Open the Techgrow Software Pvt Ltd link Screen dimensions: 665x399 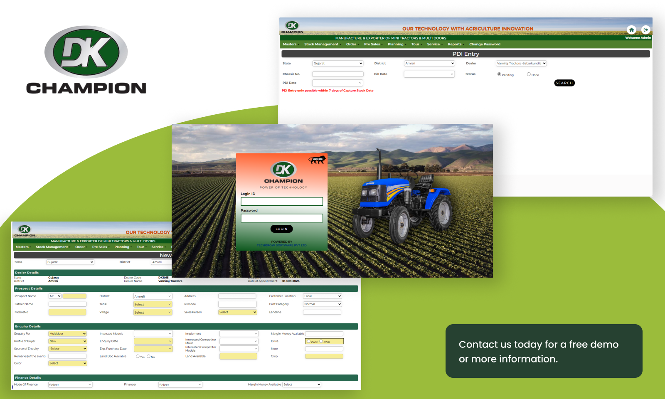point(281,245)
